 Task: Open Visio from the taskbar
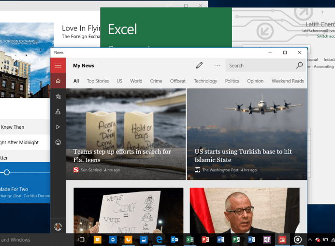click(251, 240)
